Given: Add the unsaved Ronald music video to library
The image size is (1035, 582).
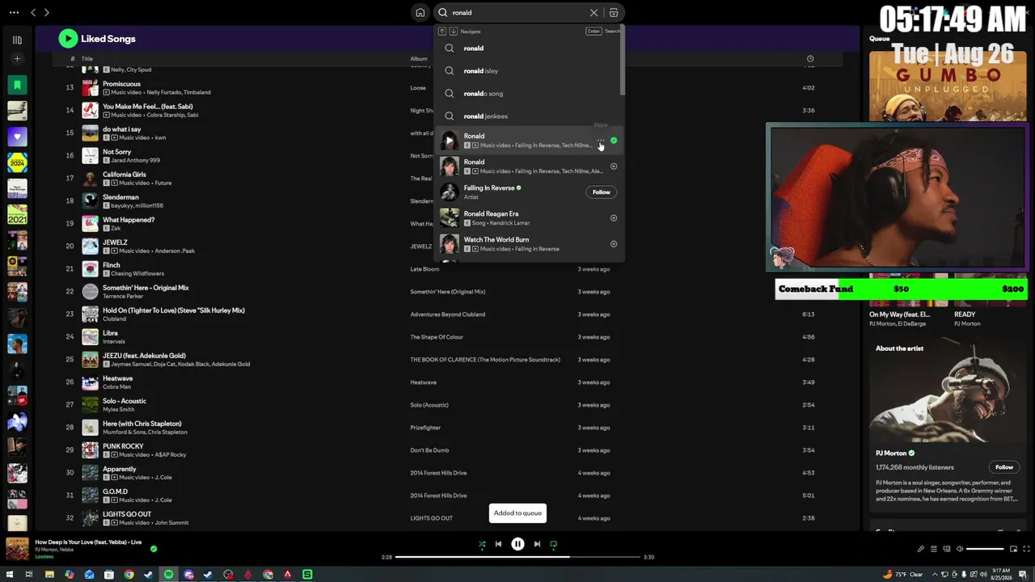Looking at the screenshot, I should click(x=614, y=167).
